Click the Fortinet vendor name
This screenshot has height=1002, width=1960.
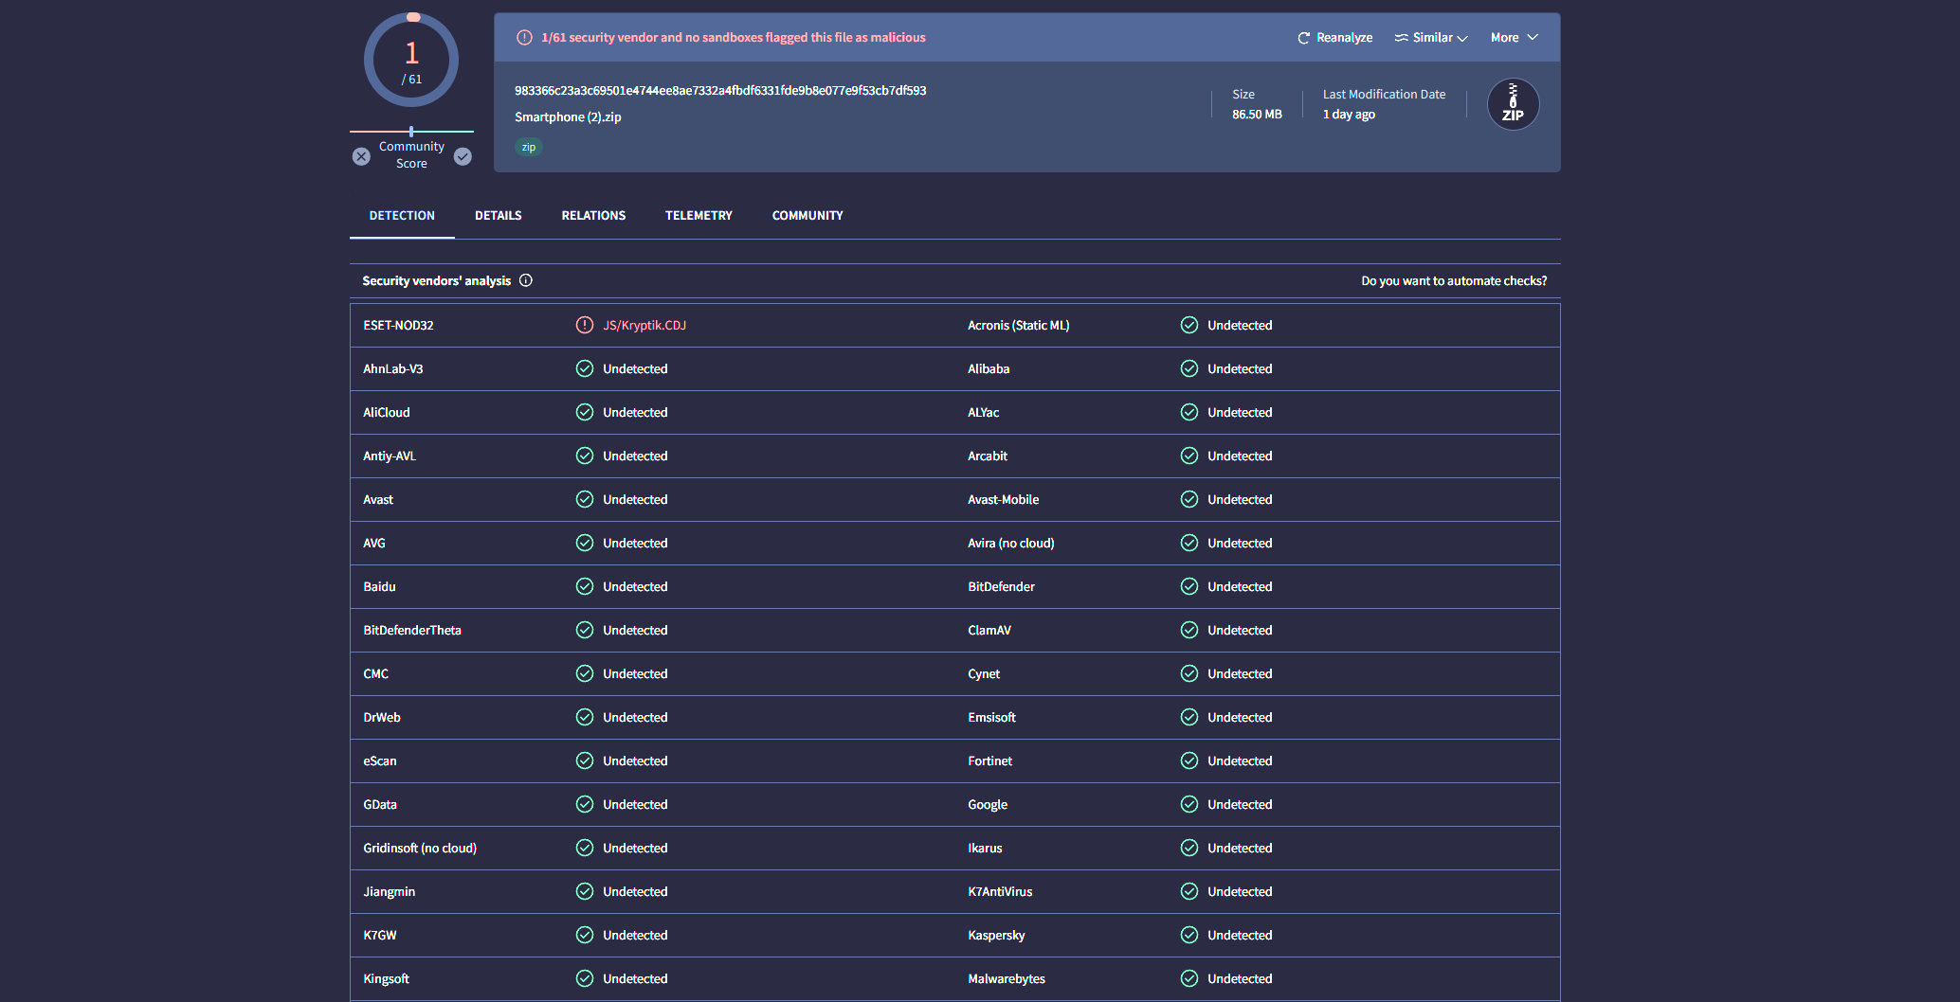coord(989,760)
